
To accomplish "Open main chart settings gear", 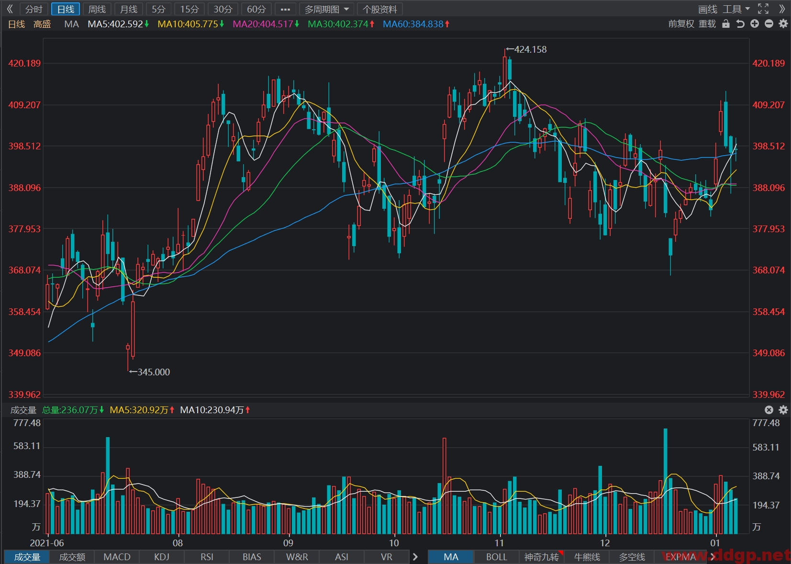I will pyautogui.click(x=783, y=24).
